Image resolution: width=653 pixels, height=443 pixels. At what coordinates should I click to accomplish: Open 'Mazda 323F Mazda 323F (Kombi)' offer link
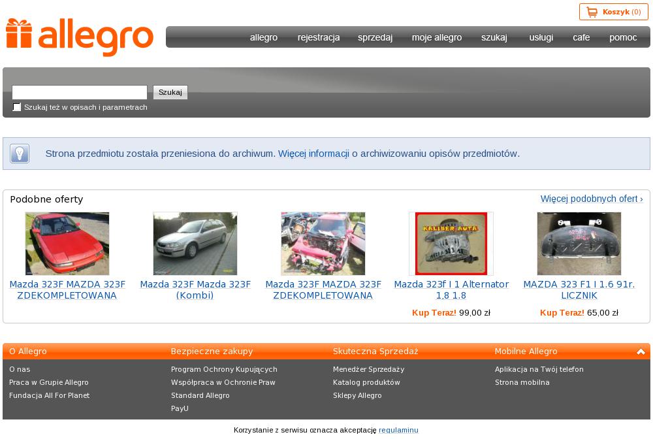coord(195,289)
